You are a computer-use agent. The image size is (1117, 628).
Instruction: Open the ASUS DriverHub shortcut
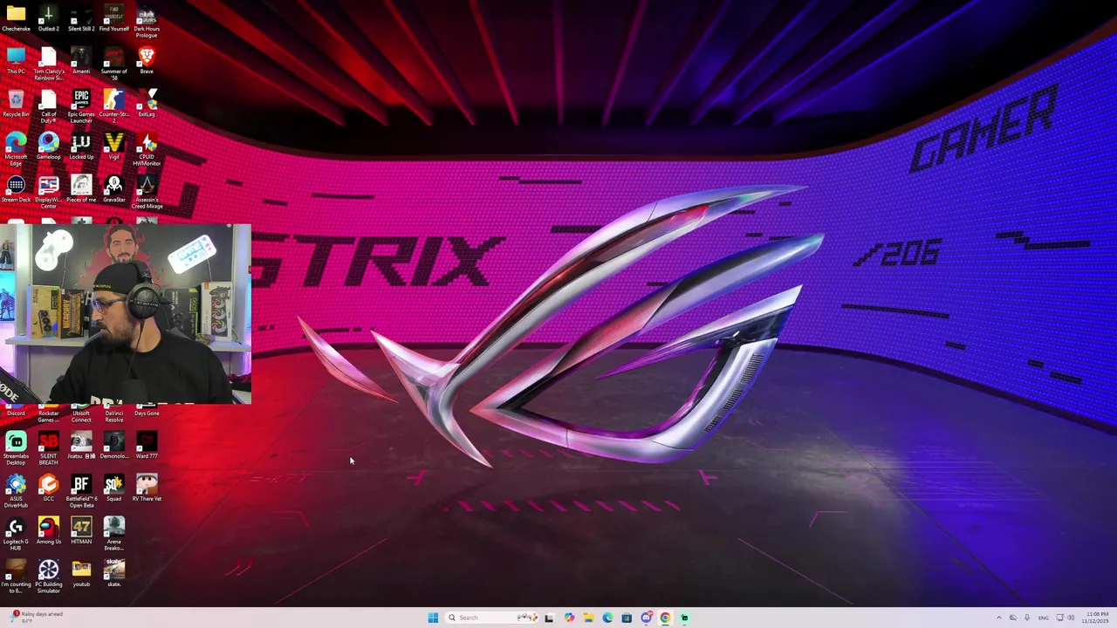(16, 489)
